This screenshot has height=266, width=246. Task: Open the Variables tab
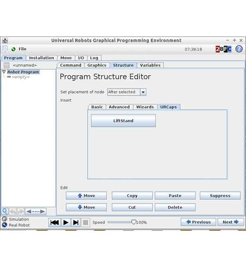[x=150, y=65]
